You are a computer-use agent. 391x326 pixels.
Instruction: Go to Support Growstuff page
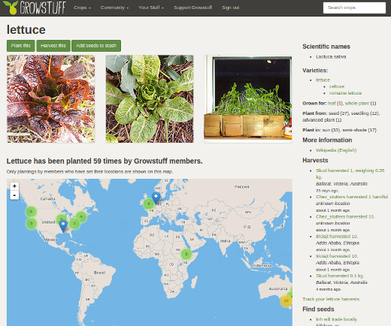point(192,8)
